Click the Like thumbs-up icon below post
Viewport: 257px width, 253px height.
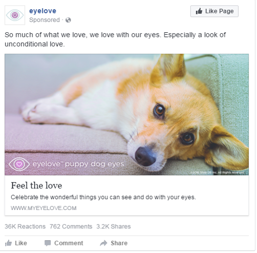pyautogui.click(x=8, y=243)
